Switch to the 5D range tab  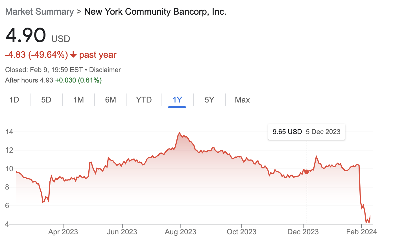click(x=46, y=100)
